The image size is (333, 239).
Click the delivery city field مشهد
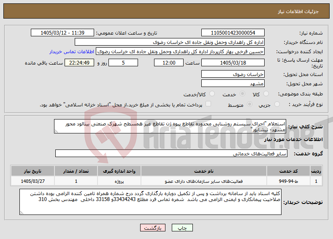(233, 83)
